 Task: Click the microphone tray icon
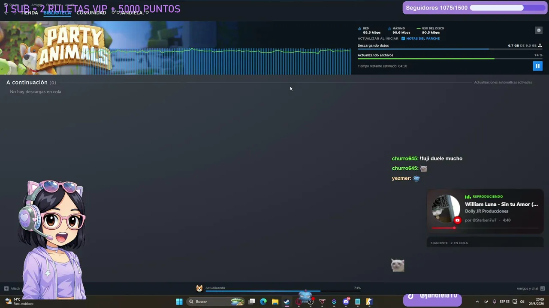pyautogui.click(x=495, y=302)
